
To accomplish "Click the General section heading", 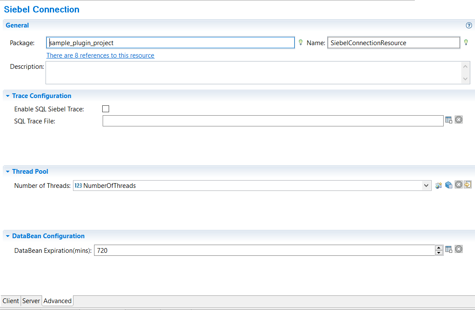I will click(x=17, y=25).
